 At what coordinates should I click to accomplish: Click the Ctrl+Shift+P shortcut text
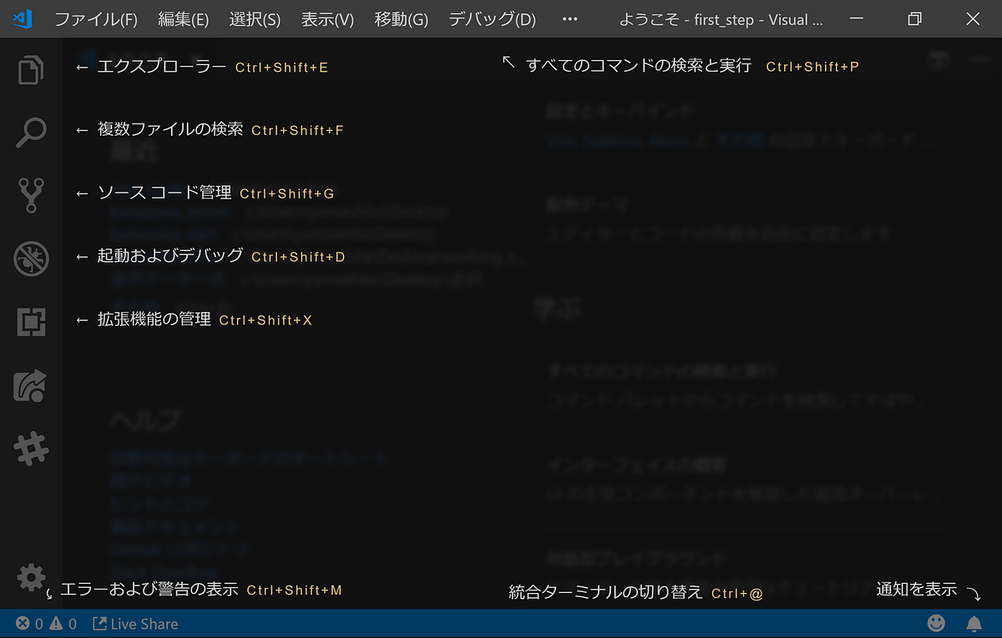pyautogui.click(x=812, y=67)
